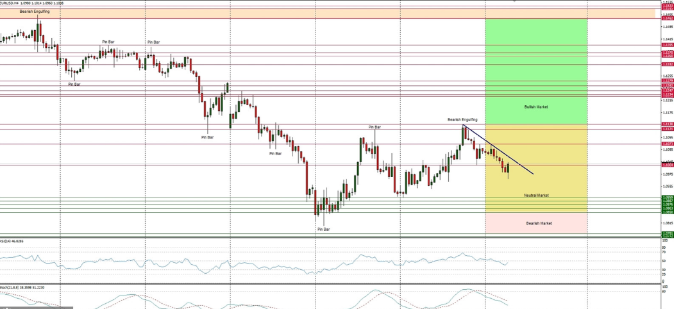Click the 1.1138 red price tag

click(x=667, y=124)
